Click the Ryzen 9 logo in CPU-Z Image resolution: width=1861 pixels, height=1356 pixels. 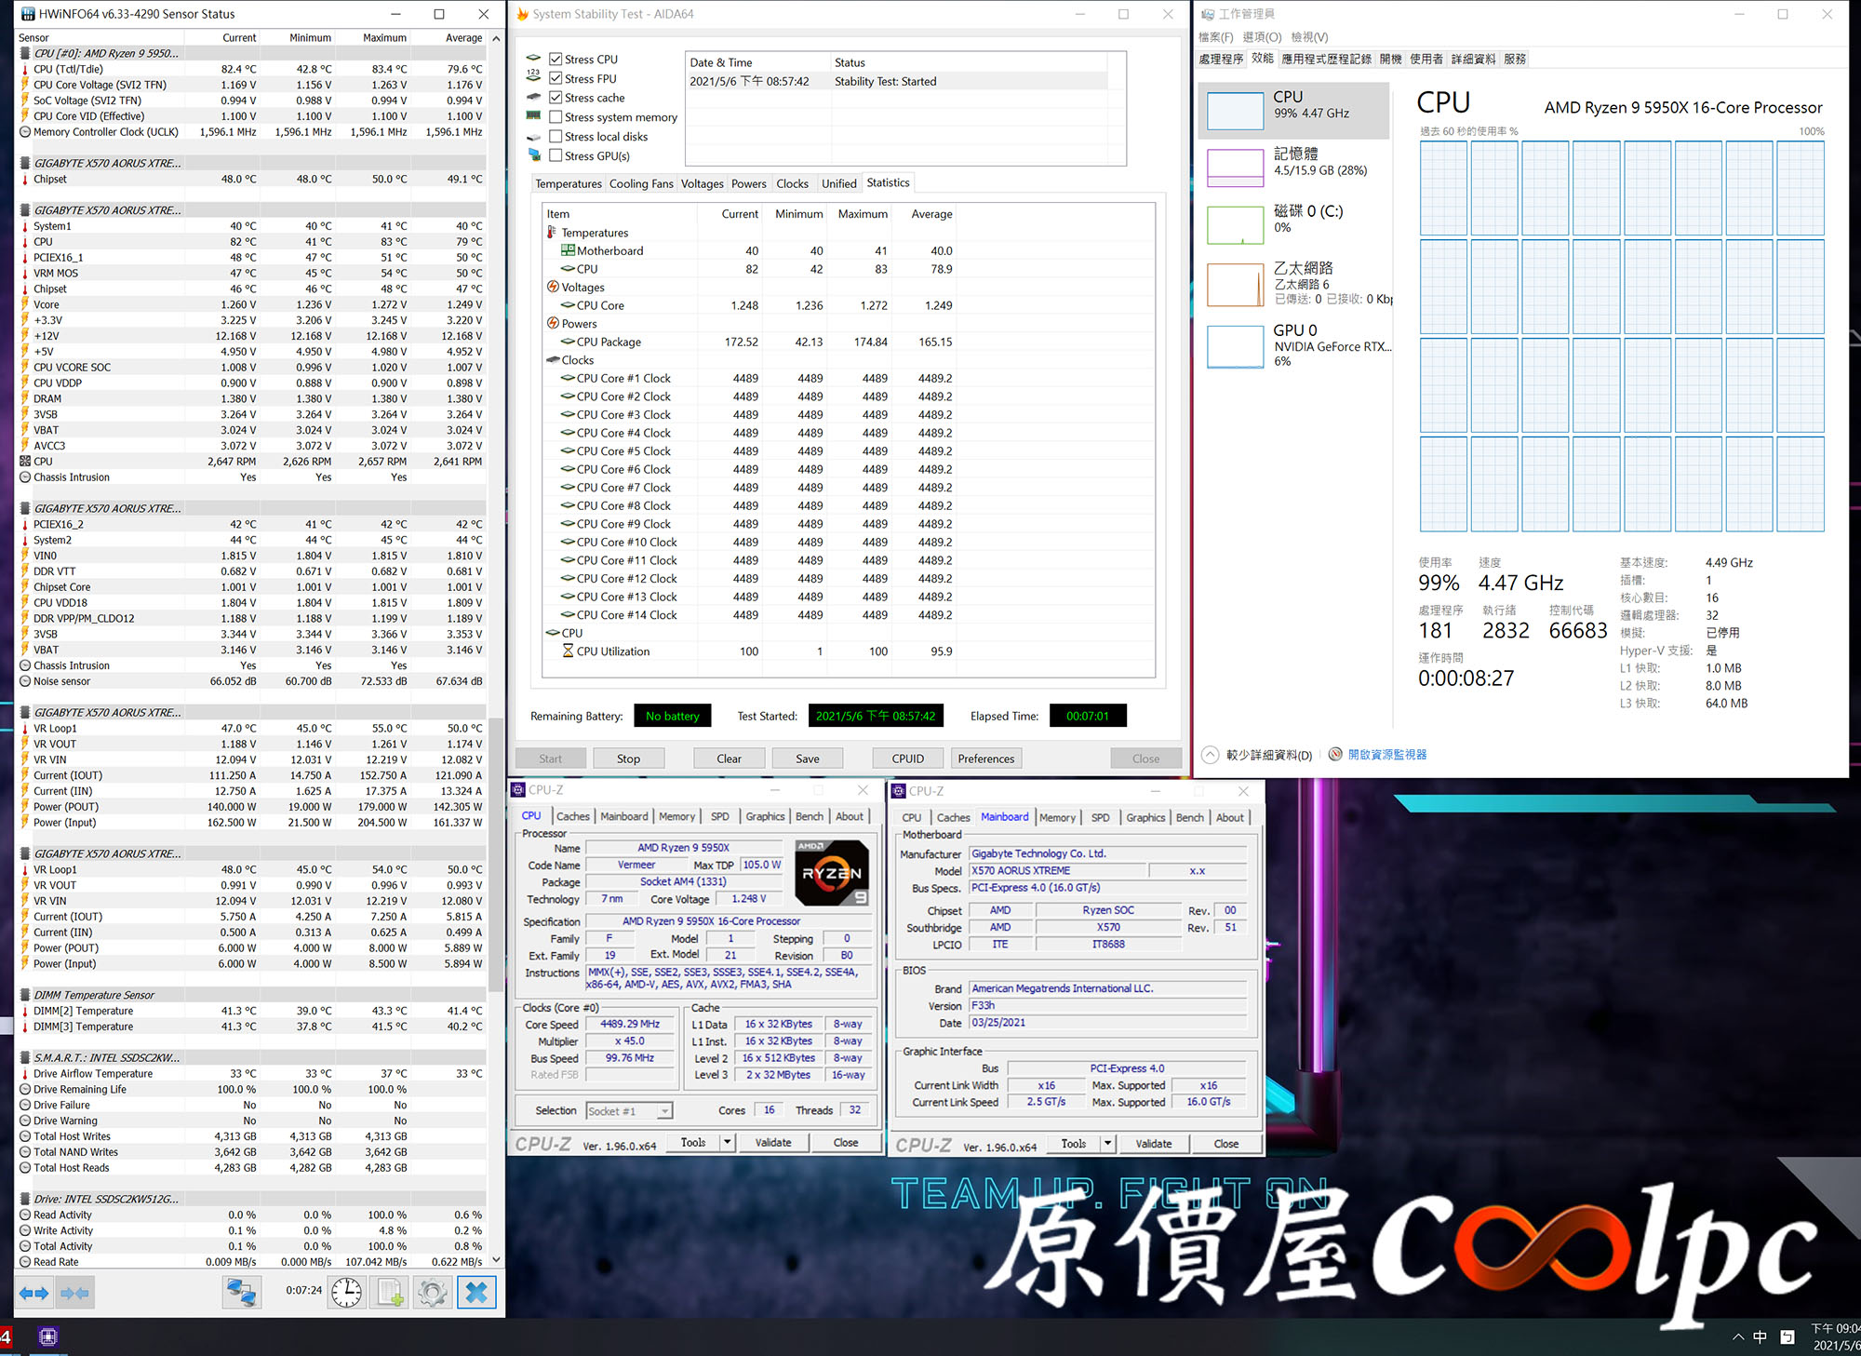[832, 873]
